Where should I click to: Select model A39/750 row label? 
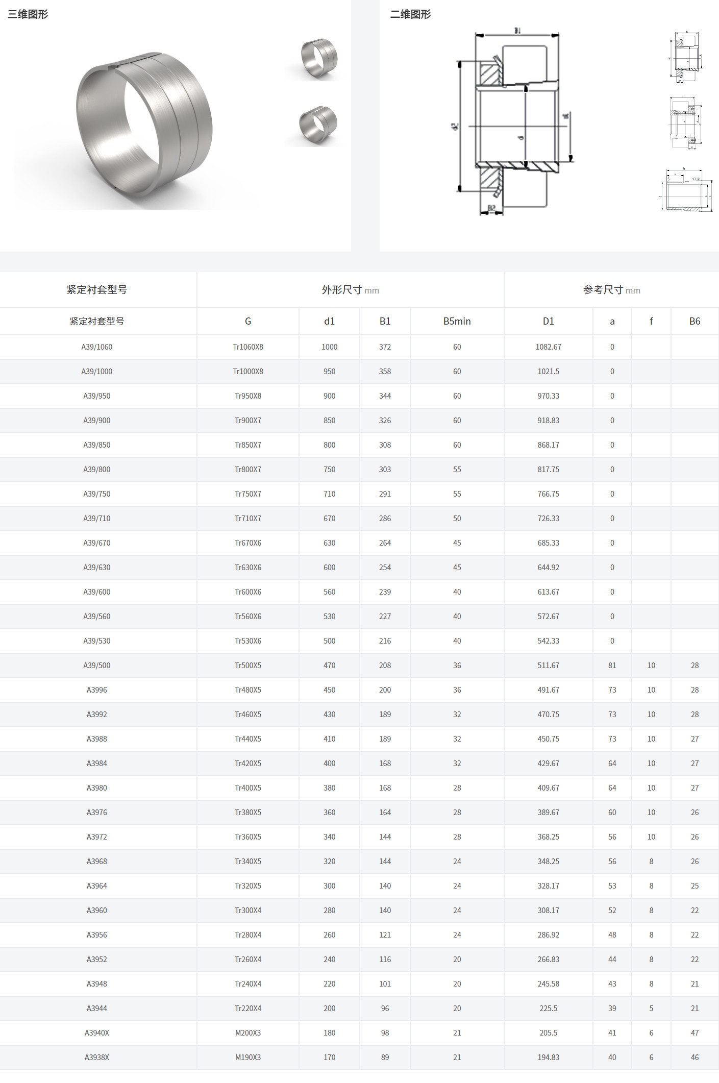tap(97, 494)
